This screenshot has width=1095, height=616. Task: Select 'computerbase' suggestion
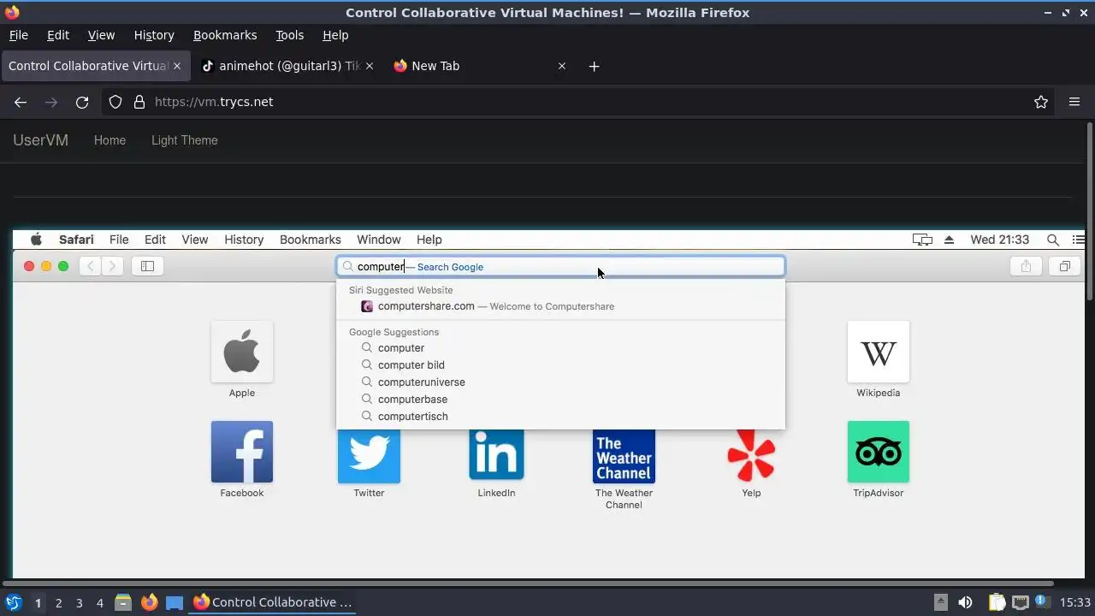(560, 400)
